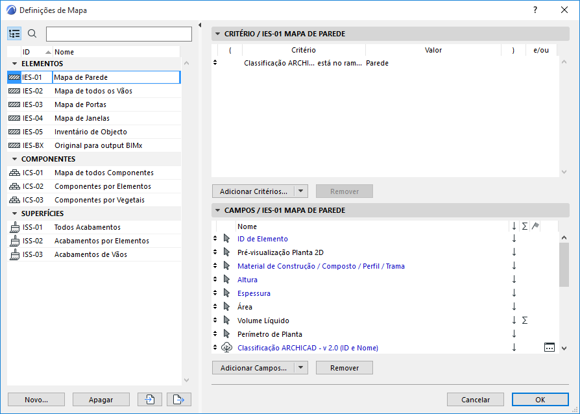Click the fields list scroll down arrow

point(564,348)
